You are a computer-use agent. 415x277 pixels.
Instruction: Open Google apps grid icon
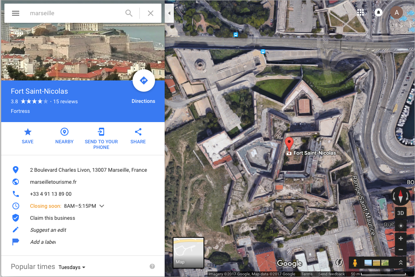[x=361, y=12]
